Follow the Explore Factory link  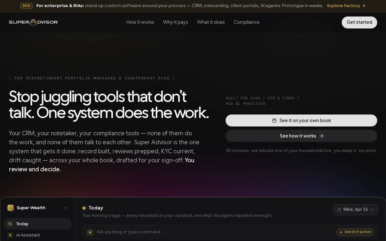[x=346, y=6]
